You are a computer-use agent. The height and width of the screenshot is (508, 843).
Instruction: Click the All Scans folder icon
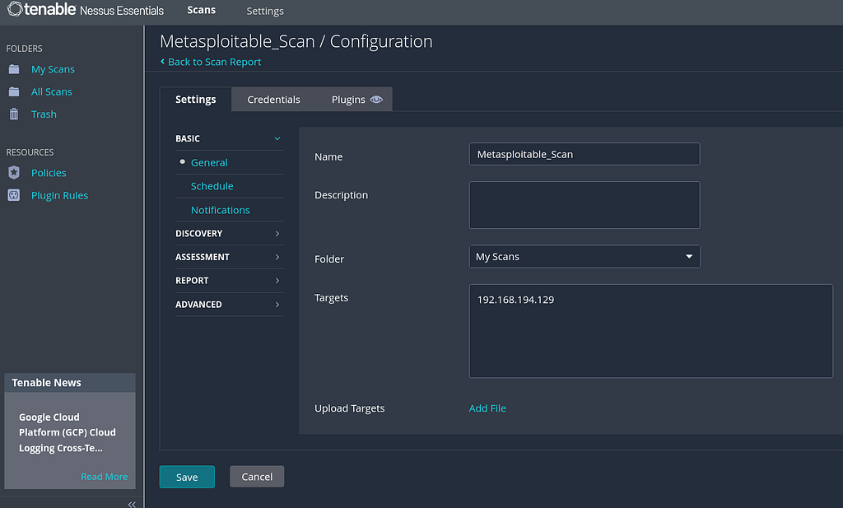[x=14, y=92]
